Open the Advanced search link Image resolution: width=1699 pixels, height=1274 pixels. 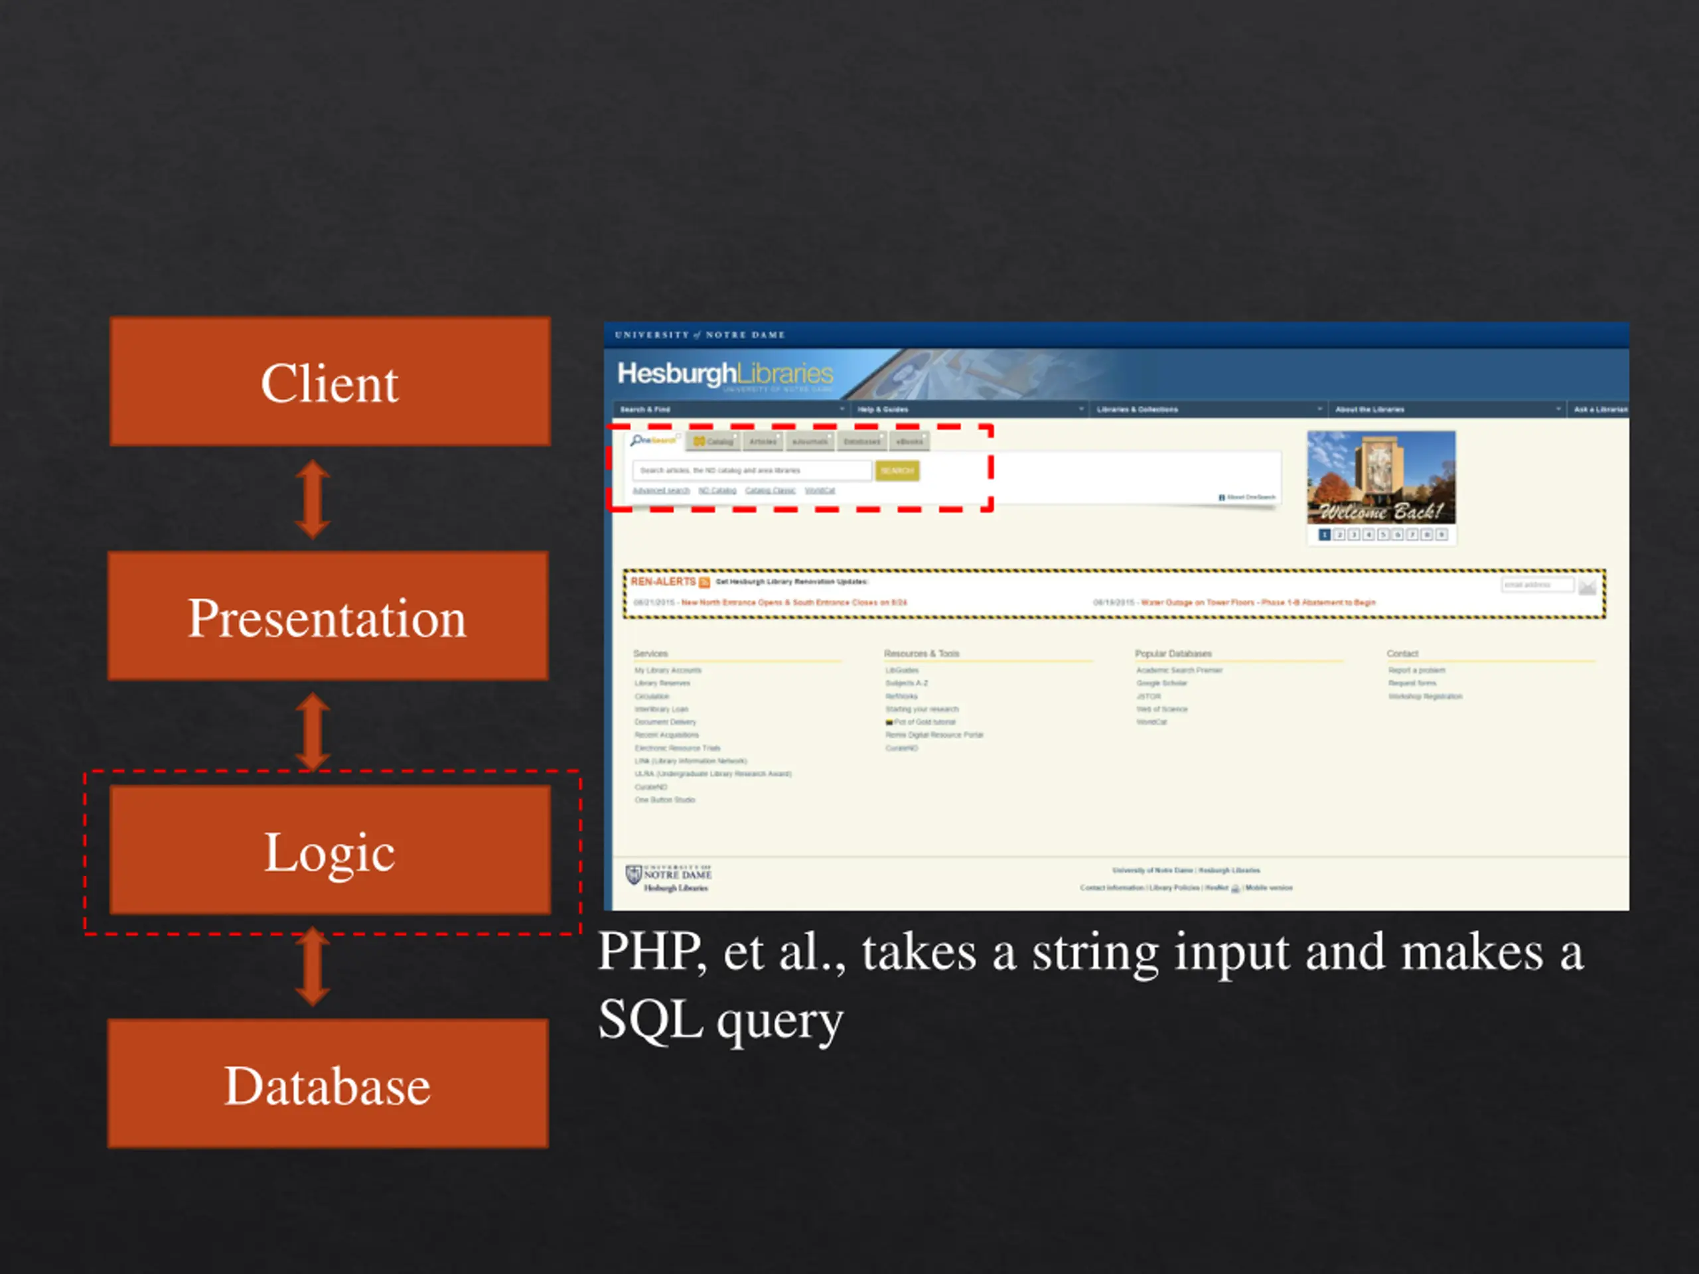(x=660, y=491)
